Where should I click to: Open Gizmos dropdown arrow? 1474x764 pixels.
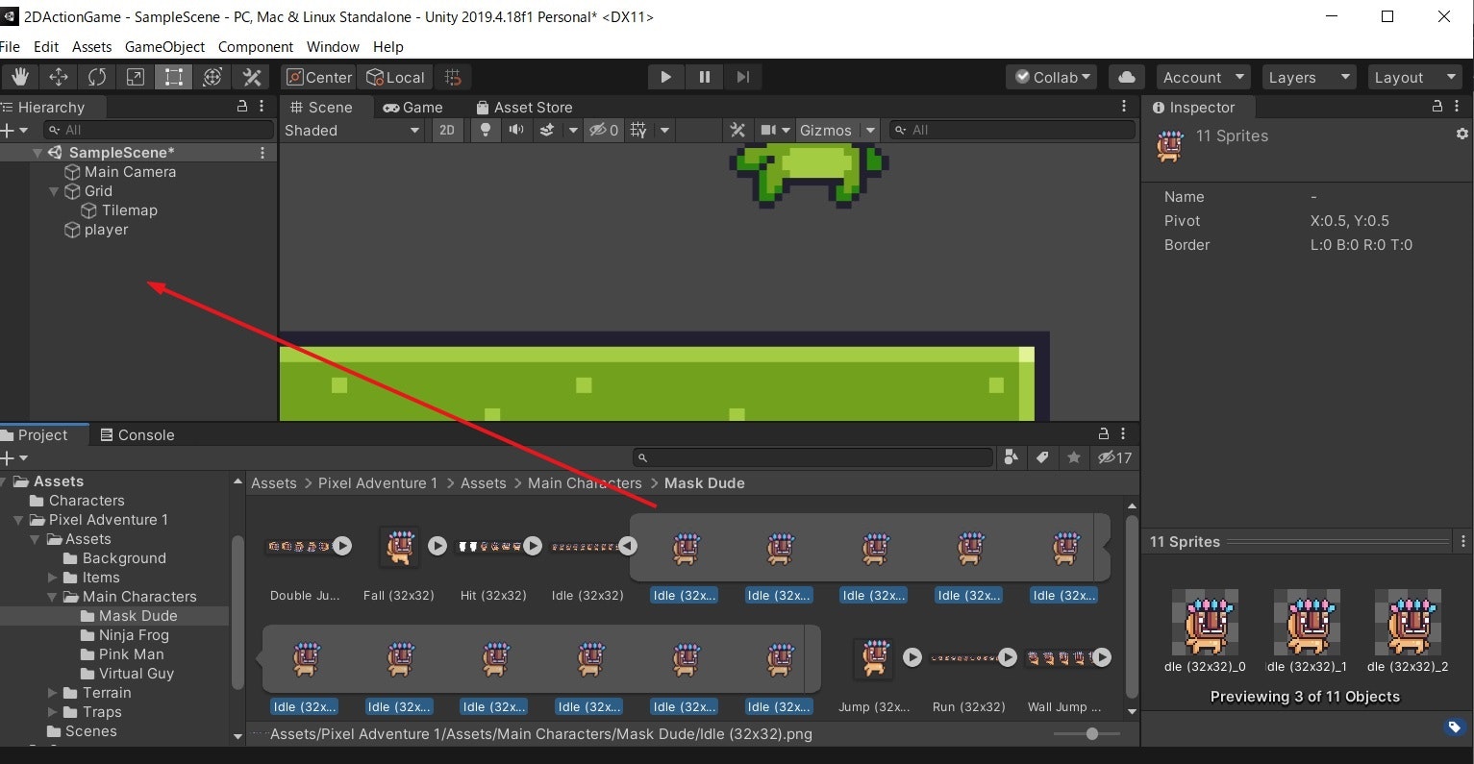pyautogui.click(x=870, y=130)
